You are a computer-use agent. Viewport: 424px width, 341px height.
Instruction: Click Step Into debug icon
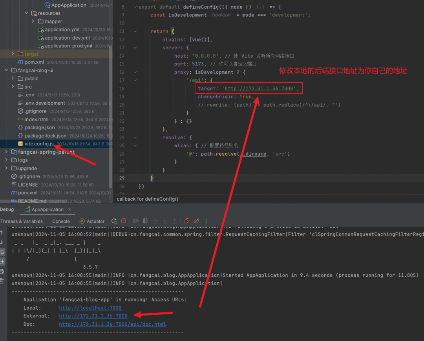tap(164, 221)
